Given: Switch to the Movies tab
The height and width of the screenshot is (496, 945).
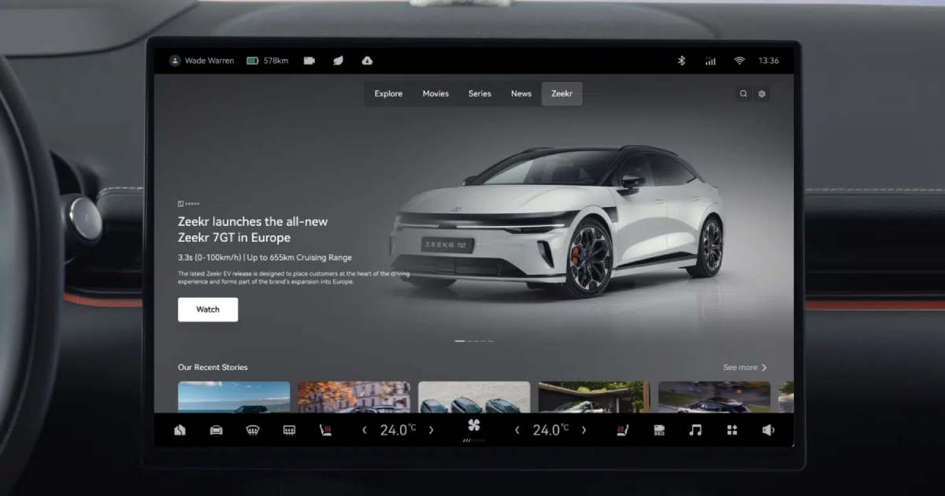Looking at the screenshot, I should pos(435,94).
